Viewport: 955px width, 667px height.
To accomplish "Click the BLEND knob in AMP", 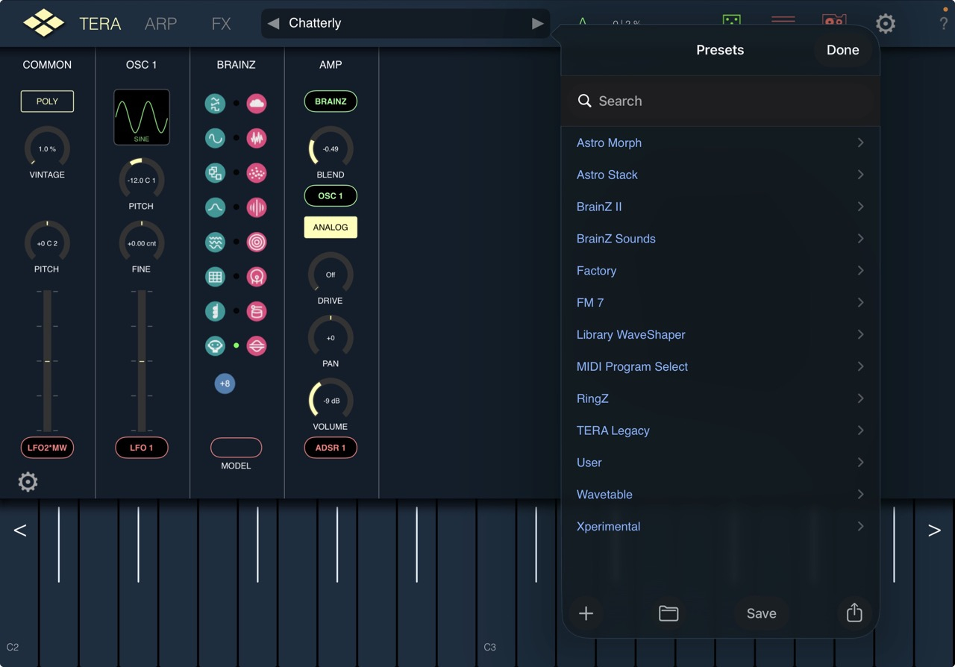I will tap(331, 148).
